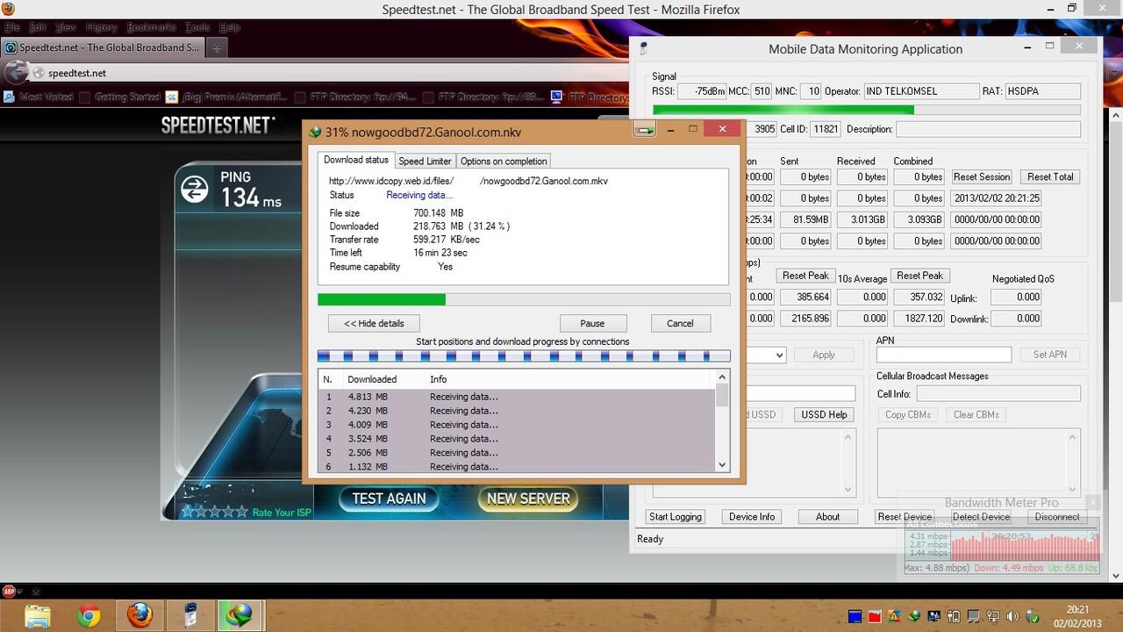Click the red square tray icon
This screenshot has width=1123, height=632.
pos(875,615)
